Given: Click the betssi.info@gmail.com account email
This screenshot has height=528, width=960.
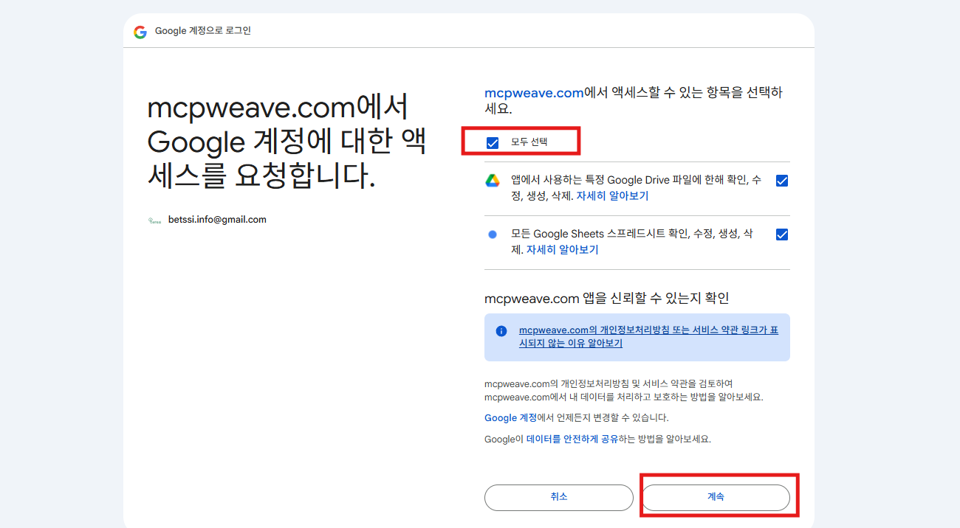Looking at the screenshot, I should 217,220.
